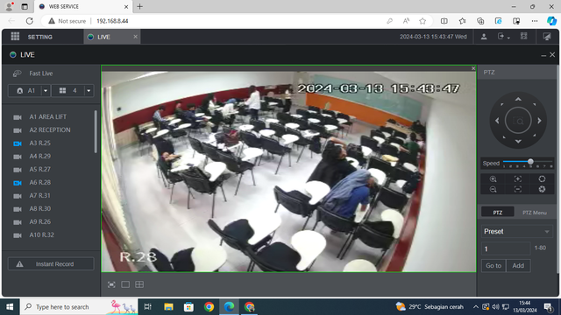Viewport: 561px width, 315px height.
Task: Toggle the A5 R.27 camera icon
Action: (18, 170)
